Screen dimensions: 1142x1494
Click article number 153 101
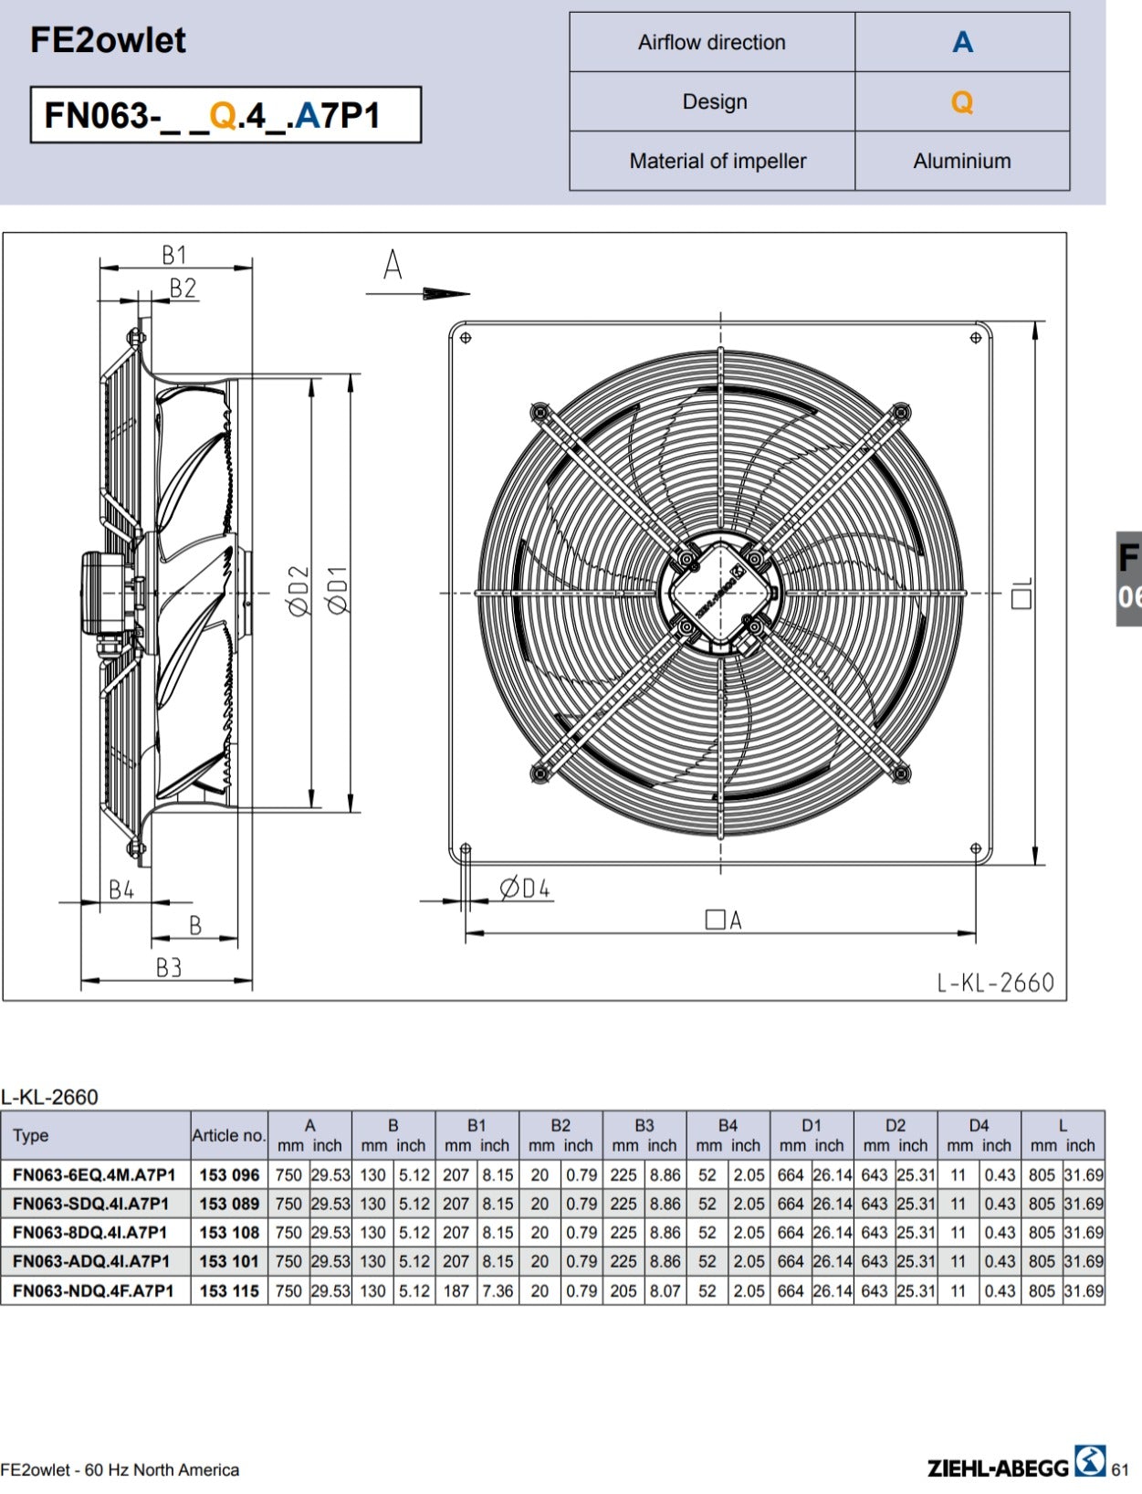[229, 1261]
